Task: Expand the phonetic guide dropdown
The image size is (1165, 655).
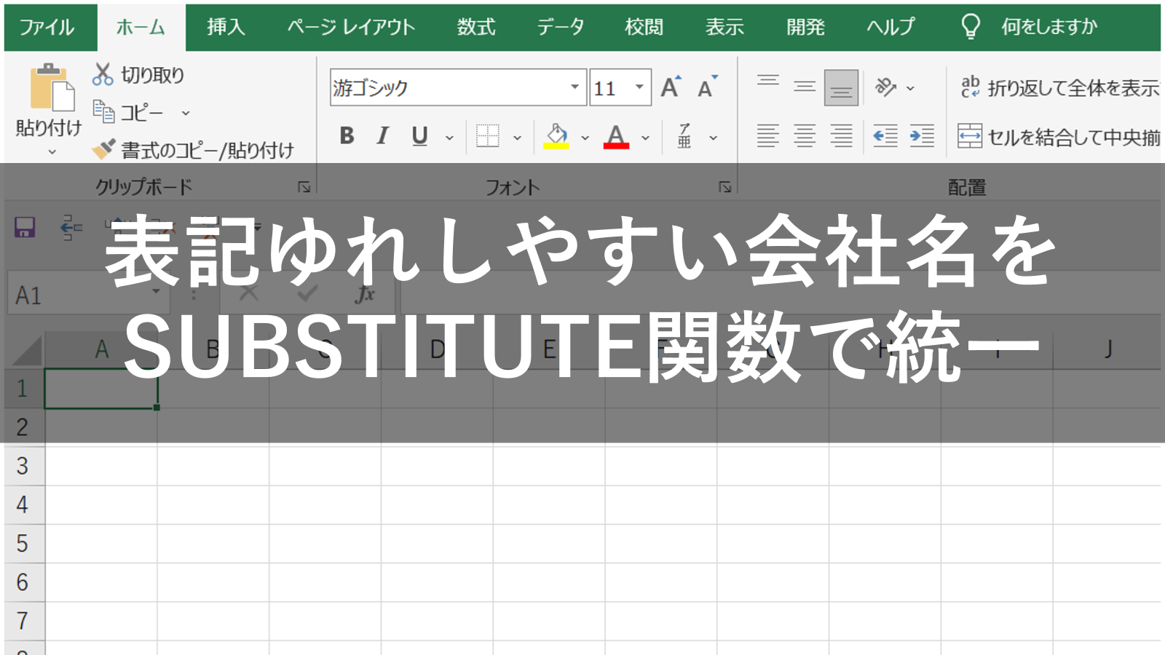Action: point(714,138)
